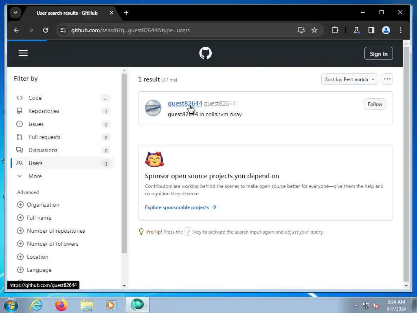Open the Explore sponsorable projects link
Viewport: 417px width, 313px height.
(x=180, y=207)
